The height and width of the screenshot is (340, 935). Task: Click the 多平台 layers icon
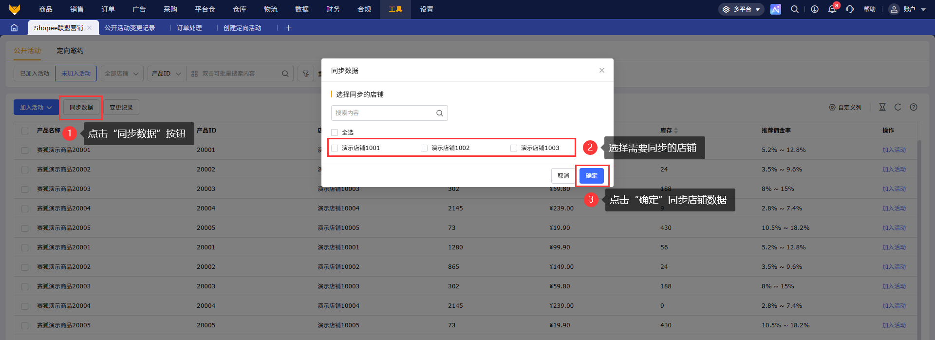726,9
